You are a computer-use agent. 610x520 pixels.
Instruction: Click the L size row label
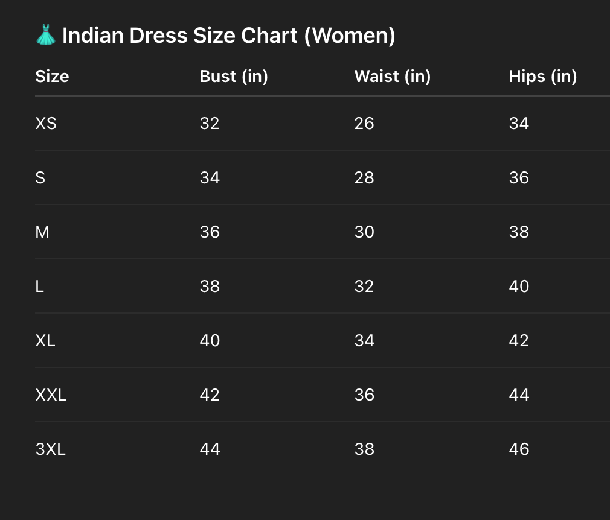pyautogui.click(x=40, y=287)
